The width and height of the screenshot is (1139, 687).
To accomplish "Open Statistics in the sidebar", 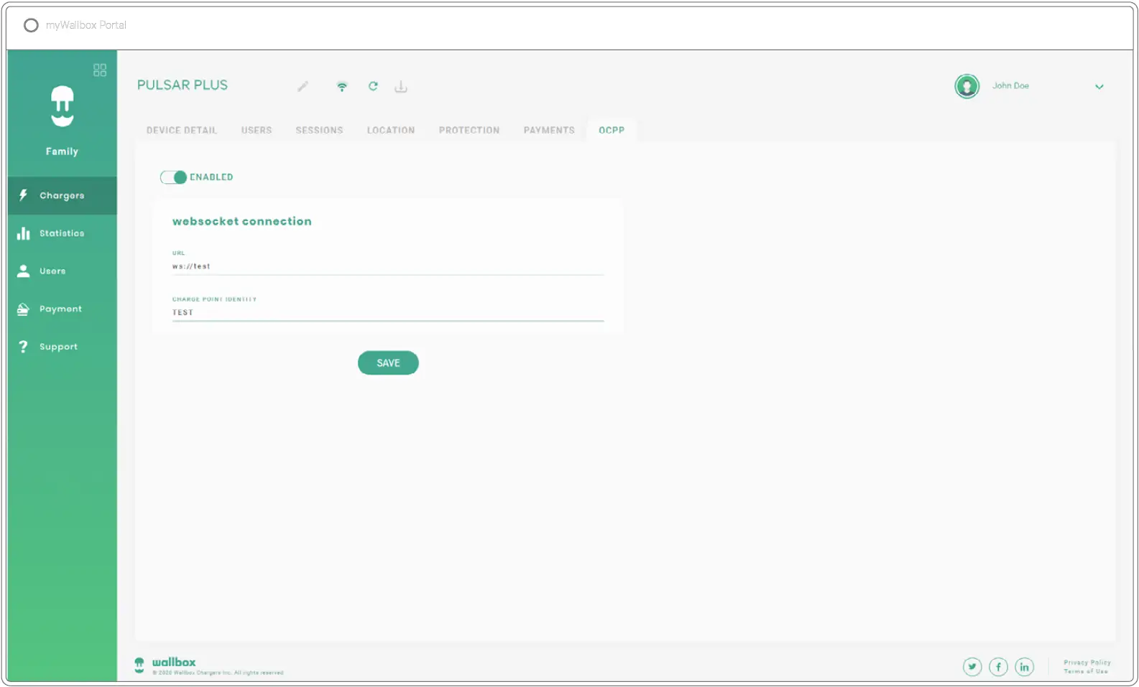I will (x=63, y=233).
